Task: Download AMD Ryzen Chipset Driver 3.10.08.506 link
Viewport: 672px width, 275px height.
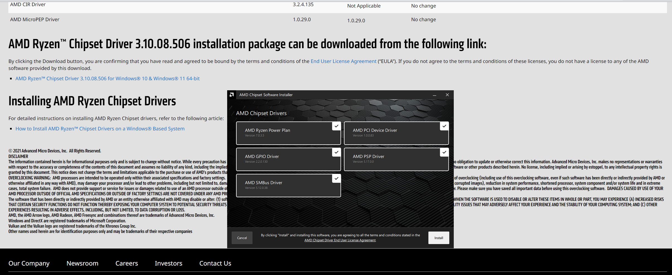Action: [x=108, y=79]
